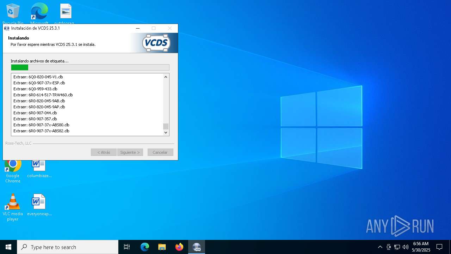451x254 pixels.
Task: Select log line 6Q0-820-045-V1.clb
Action: pyautogui.click(x=38, y=77)
